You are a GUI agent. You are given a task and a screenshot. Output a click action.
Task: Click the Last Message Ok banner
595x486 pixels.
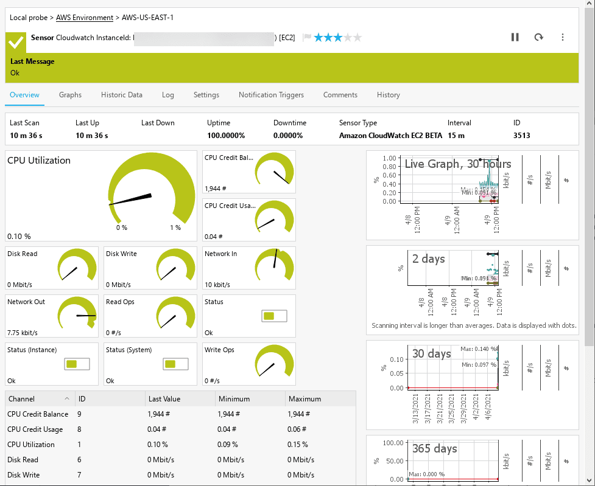pyautogui.click(x=292, y=68)
